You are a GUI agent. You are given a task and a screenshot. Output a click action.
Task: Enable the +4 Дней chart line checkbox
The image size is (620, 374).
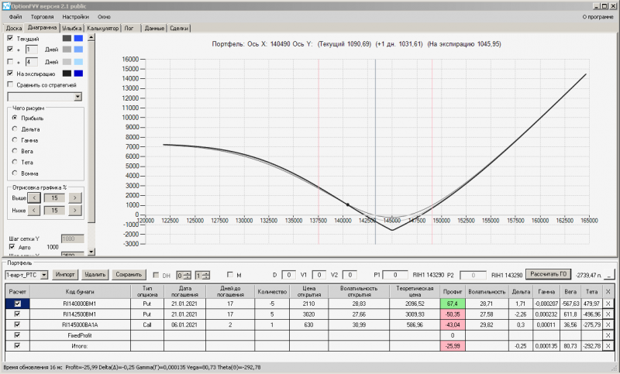(x=10, y=62)
